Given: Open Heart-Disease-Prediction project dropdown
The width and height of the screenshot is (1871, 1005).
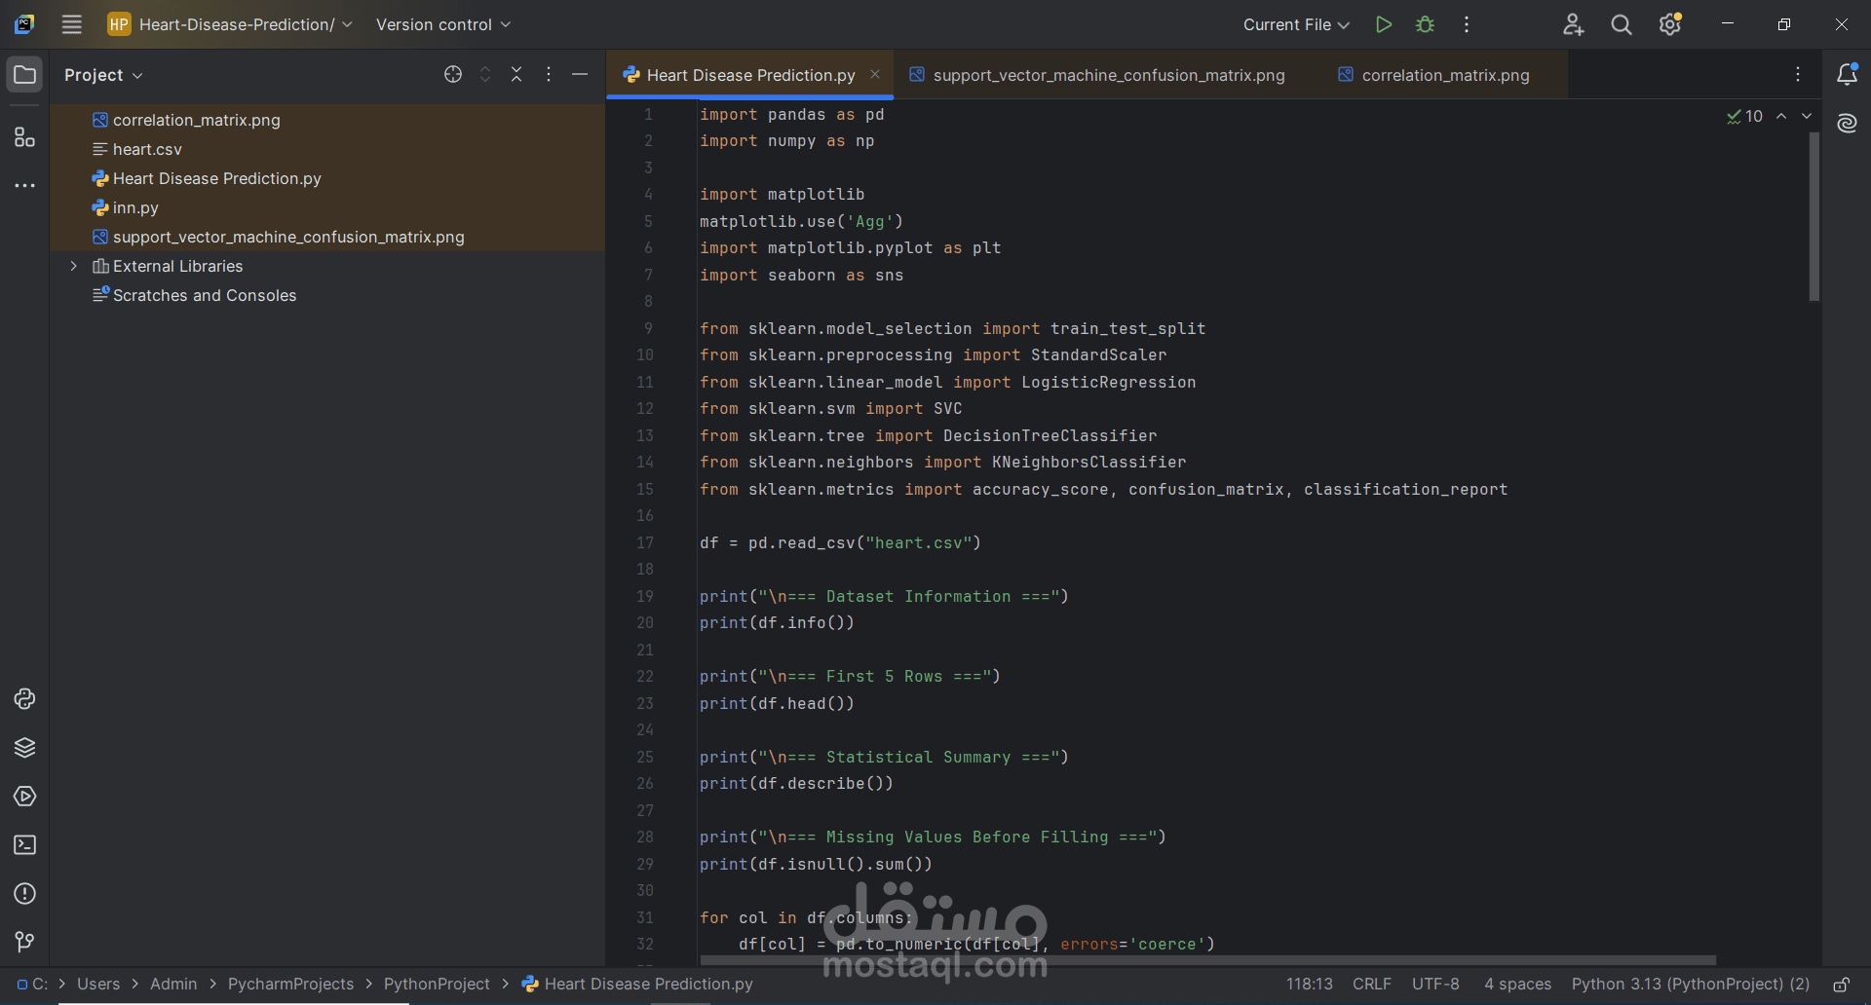Looking at the screenshot, I should (x=231, y=24).
